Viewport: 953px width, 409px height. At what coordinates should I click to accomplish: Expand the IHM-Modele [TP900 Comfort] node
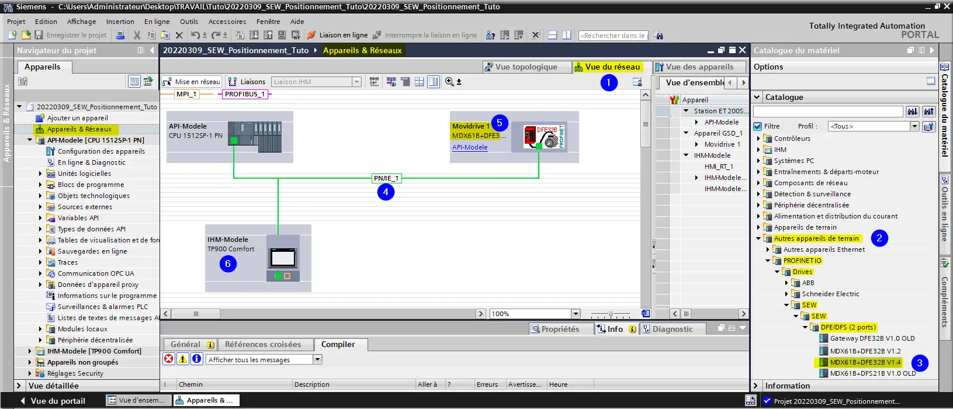pos(30,351)
